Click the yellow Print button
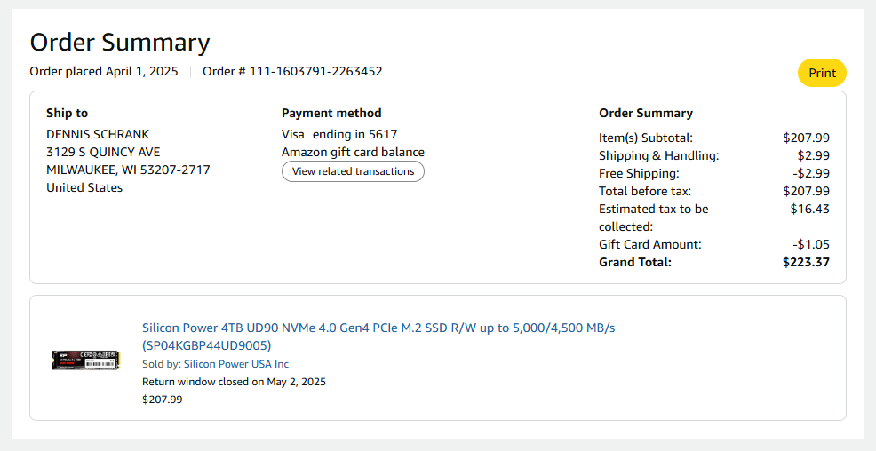 (x=822, y=73)
